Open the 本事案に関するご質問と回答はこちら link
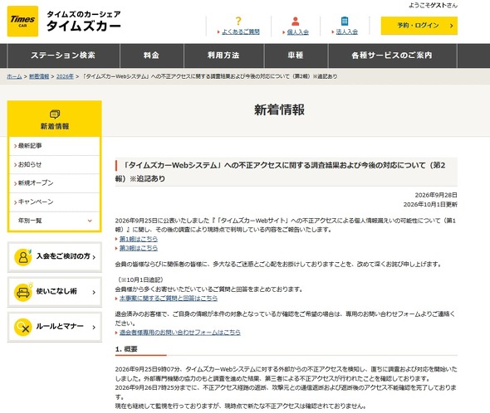490x413 pixels. [169, 299]
